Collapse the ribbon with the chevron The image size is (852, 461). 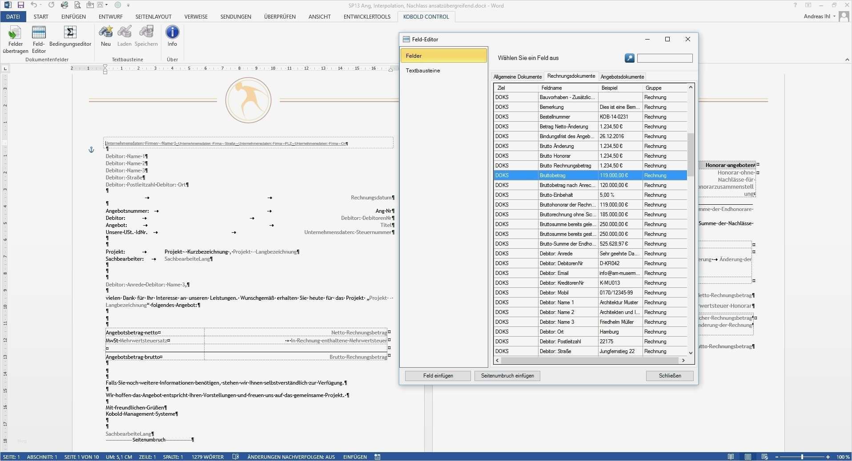tap(847, 60)
